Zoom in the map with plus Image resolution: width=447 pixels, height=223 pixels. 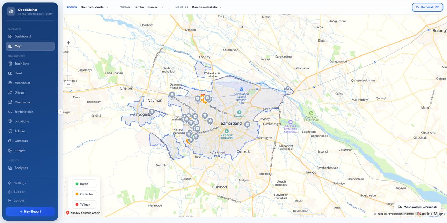pyautogui.click(x=68, y=43)
